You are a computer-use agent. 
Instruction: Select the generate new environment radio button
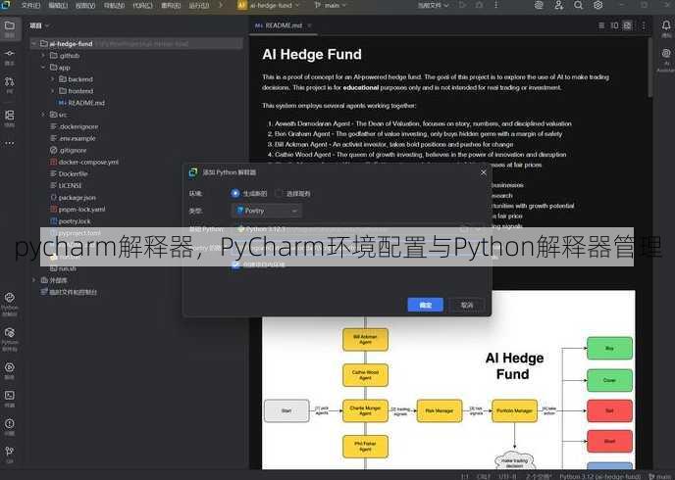click(x=235, y=193)
